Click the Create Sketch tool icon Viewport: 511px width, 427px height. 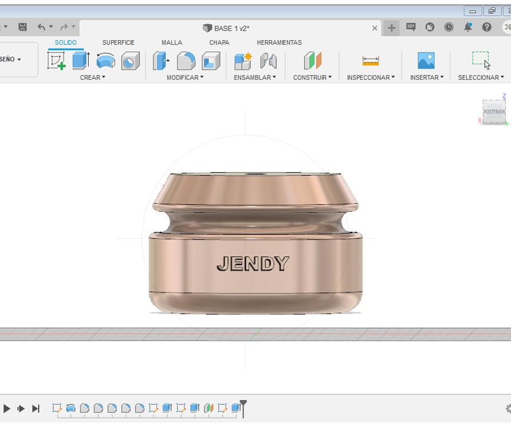coord(56,60)
